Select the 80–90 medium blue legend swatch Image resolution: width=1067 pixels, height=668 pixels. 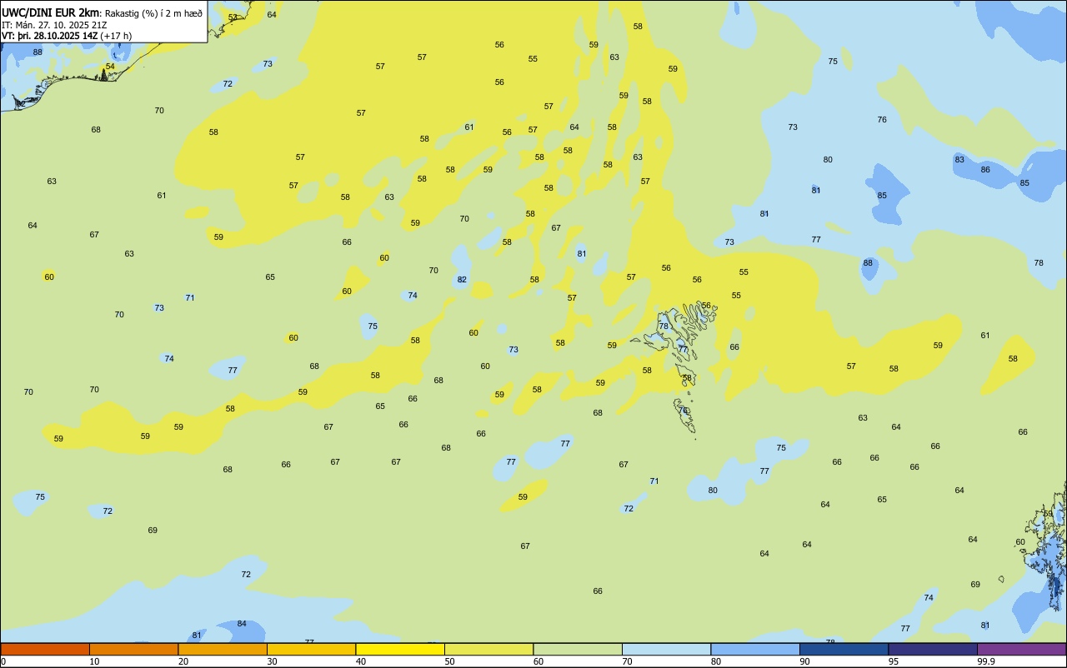tap(755, 649)
